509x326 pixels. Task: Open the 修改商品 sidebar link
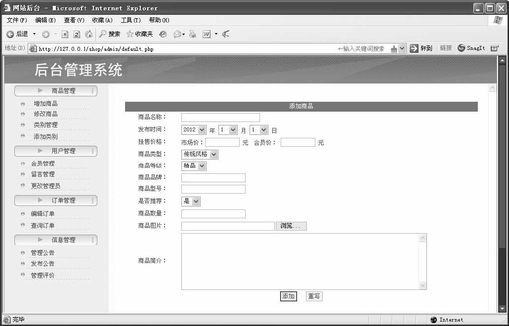point(46,114)
